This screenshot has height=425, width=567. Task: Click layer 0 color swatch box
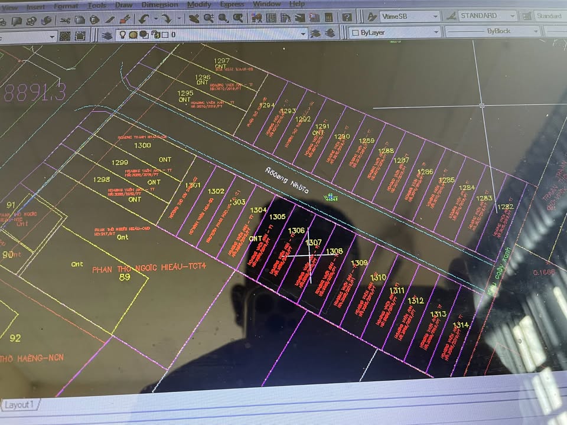164,35
